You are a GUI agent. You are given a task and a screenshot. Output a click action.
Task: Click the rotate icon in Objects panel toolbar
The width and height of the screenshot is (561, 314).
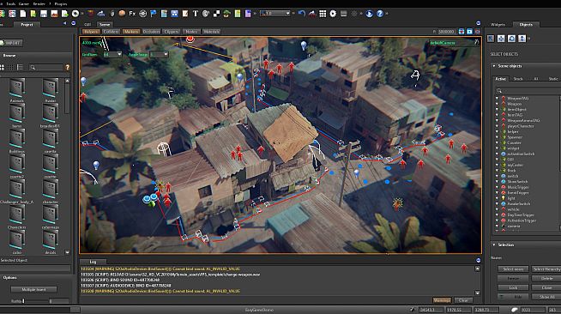[x=511, y=39]
